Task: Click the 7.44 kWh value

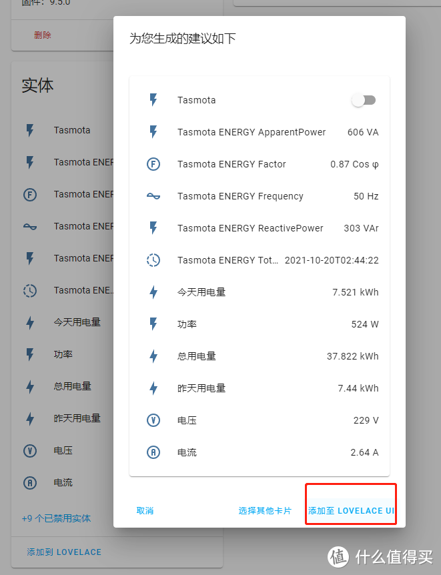Action: (x=358, y=388)
